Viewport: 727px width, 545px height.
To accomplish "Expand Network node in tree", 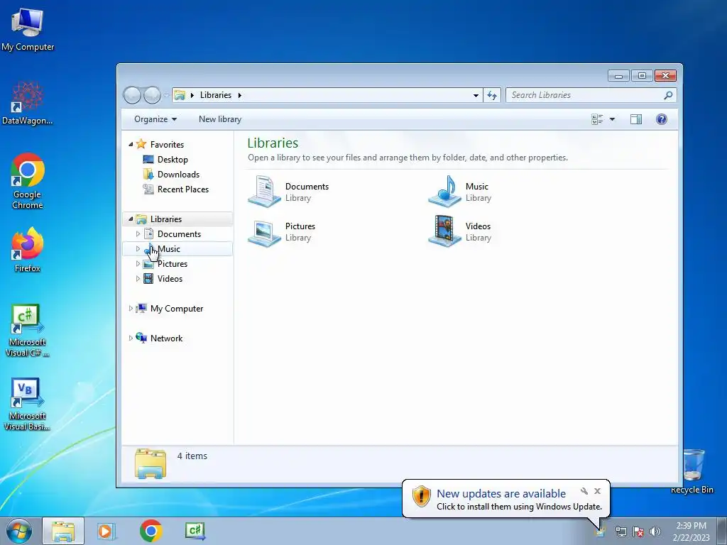I will click(x=131, y=338).
